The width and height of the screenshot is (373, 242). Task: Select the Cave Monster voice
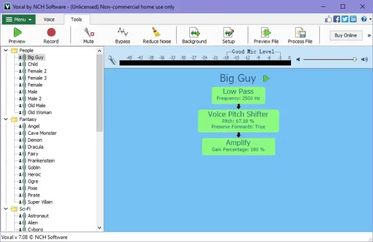[42, 133]
